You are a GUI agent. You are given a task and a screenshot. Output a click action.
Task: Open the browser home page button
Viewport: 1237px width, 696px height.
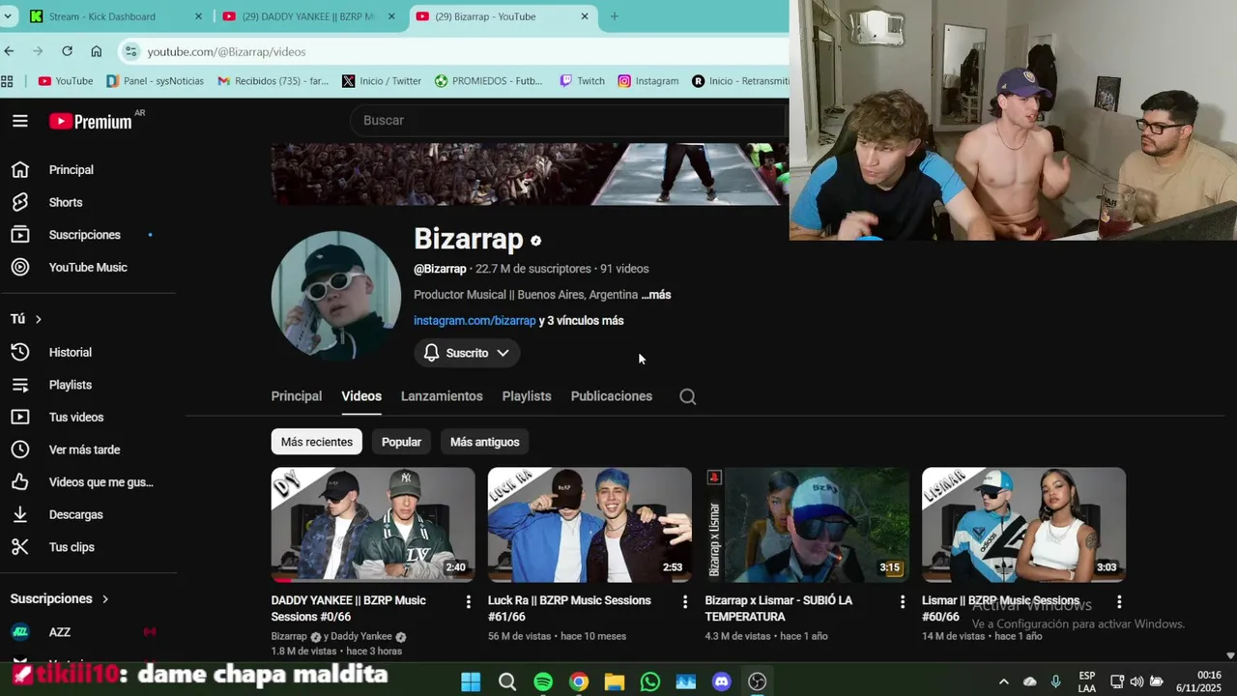(96, 51)
